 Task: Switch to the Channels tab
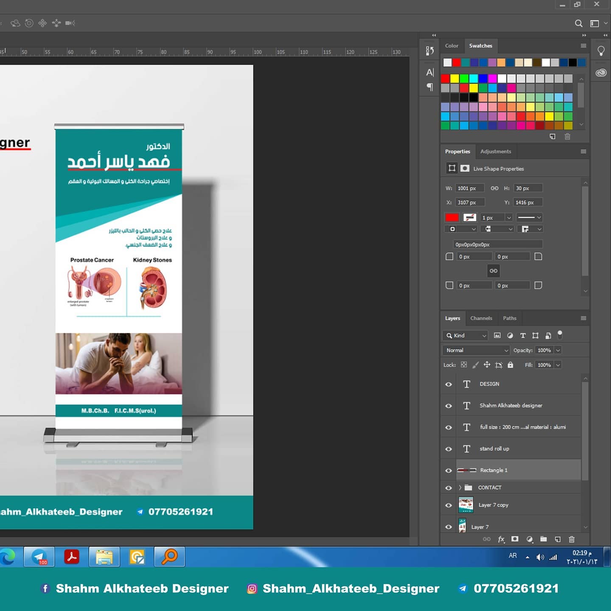pyautogui.click(x=481, y=318)
